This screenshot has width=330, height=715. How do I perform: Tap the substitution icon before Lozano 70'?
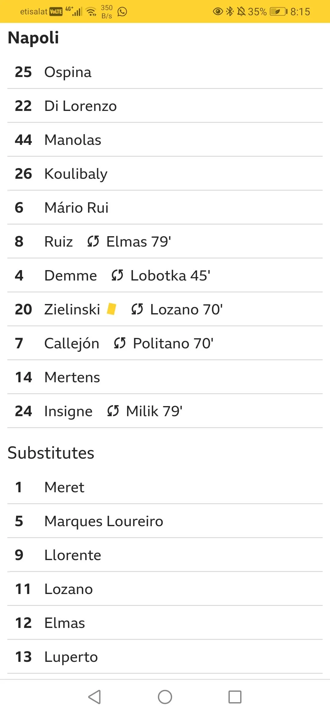point(137,309)
